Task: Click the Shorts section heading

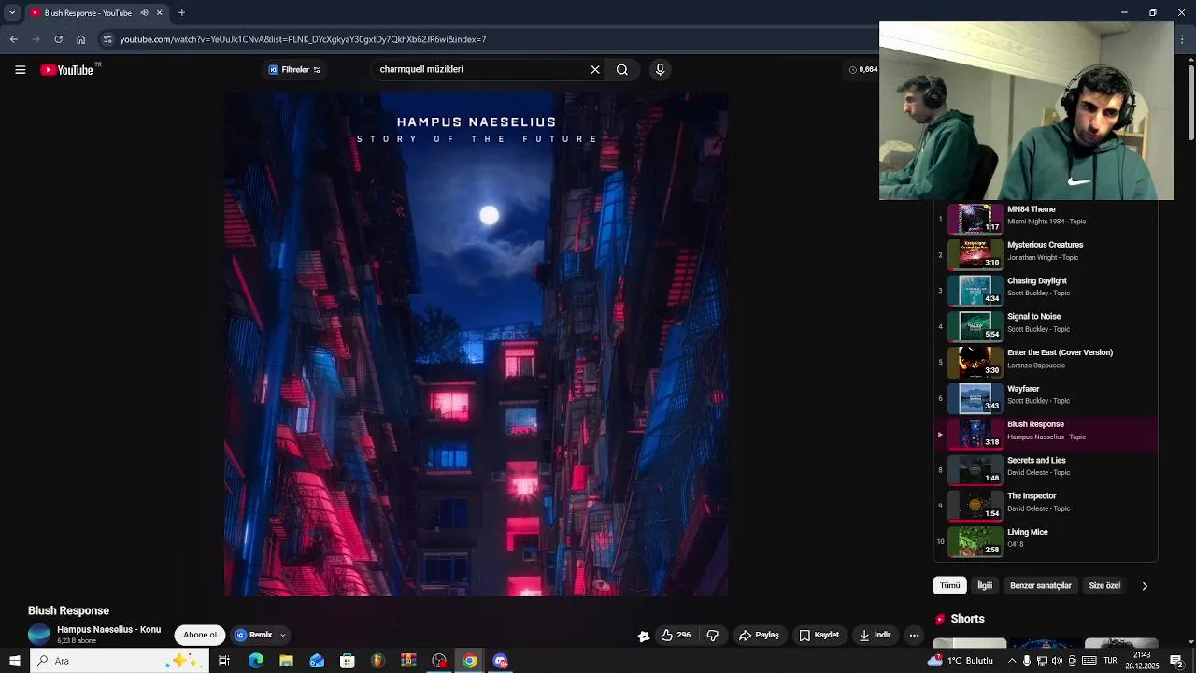Action: tap(967, 619)
